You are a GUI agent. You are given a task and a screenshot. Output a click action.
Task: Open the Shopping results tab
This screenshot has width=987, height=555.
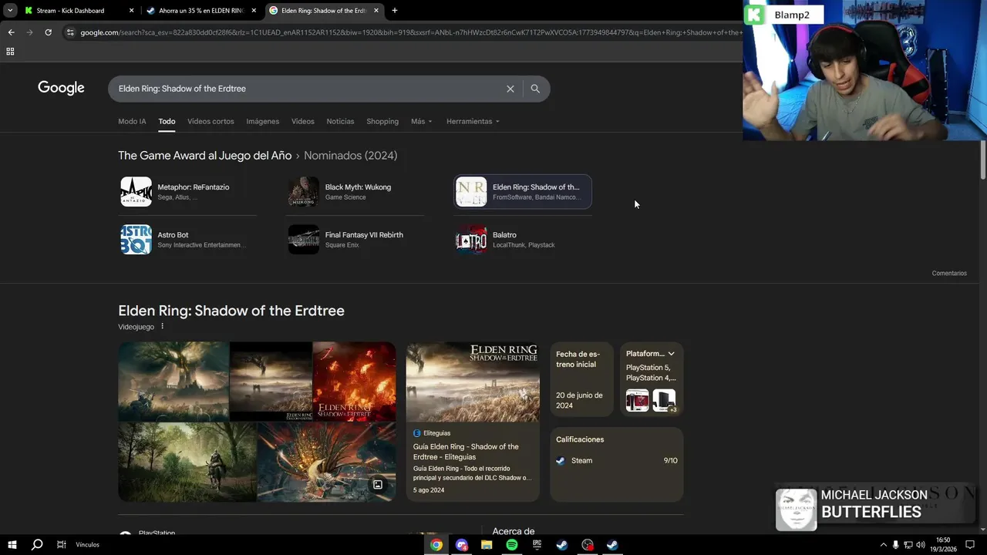click(382, 121)
